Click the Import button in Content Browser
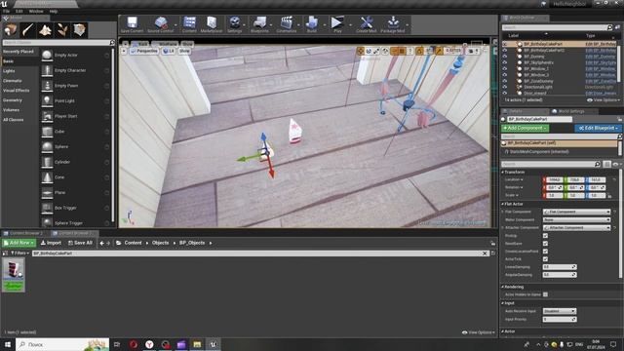The image size is (624, 351). click(x=51, y=243)
